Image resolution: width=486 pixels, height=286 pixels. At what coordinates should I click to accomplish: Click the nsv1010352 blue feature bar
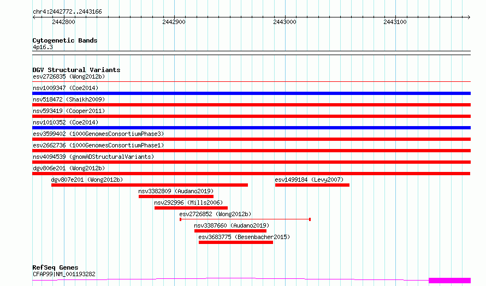[251, 128]
